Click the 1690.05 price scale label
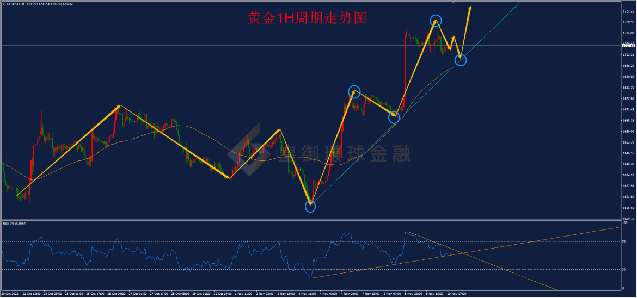Screen dimensions: 637x298 pos(628,77)
